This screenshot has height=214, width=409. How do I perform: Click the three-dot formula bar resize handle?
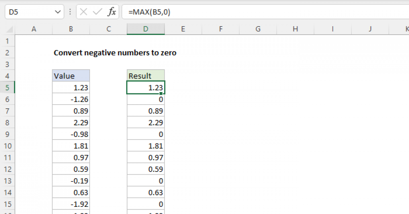tap(70, 12)
